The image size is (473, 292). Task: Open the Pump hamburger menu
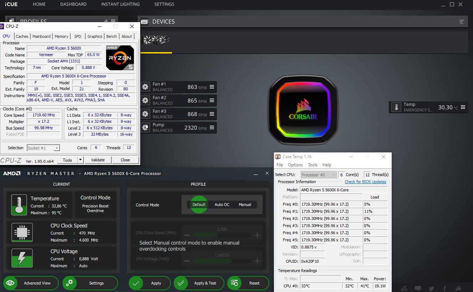click(212, 128)
